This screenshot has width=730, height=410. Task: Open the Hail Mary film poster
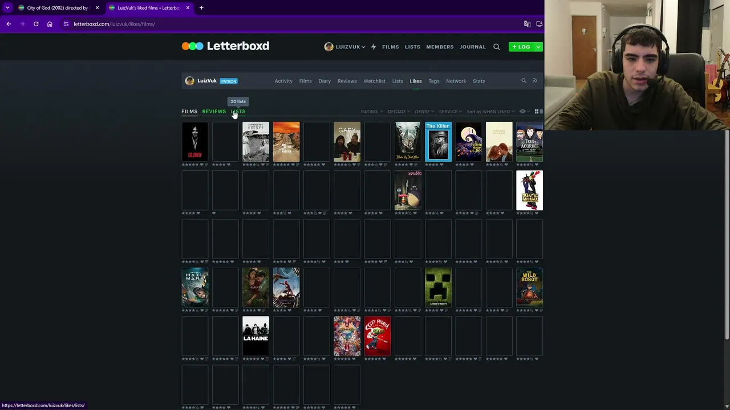click(195, 288)
